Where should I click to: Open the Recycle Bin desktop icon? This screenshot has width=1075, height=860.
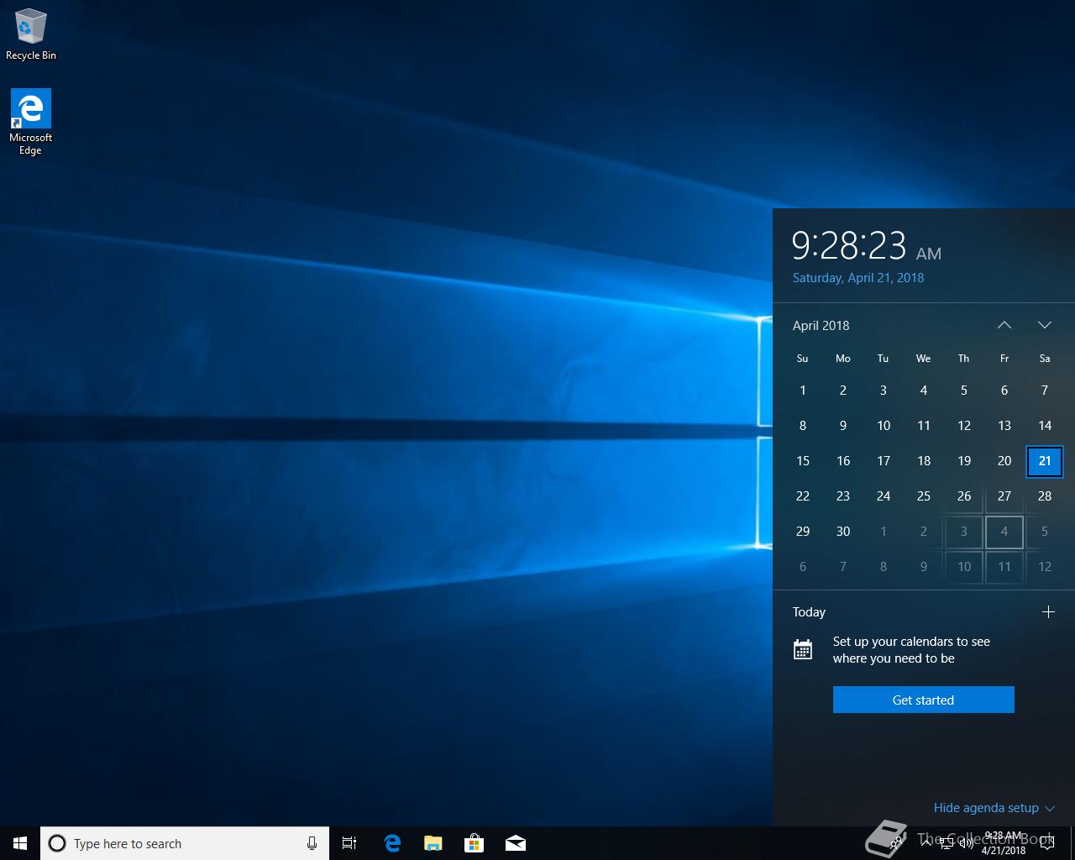tap(31, 34)
